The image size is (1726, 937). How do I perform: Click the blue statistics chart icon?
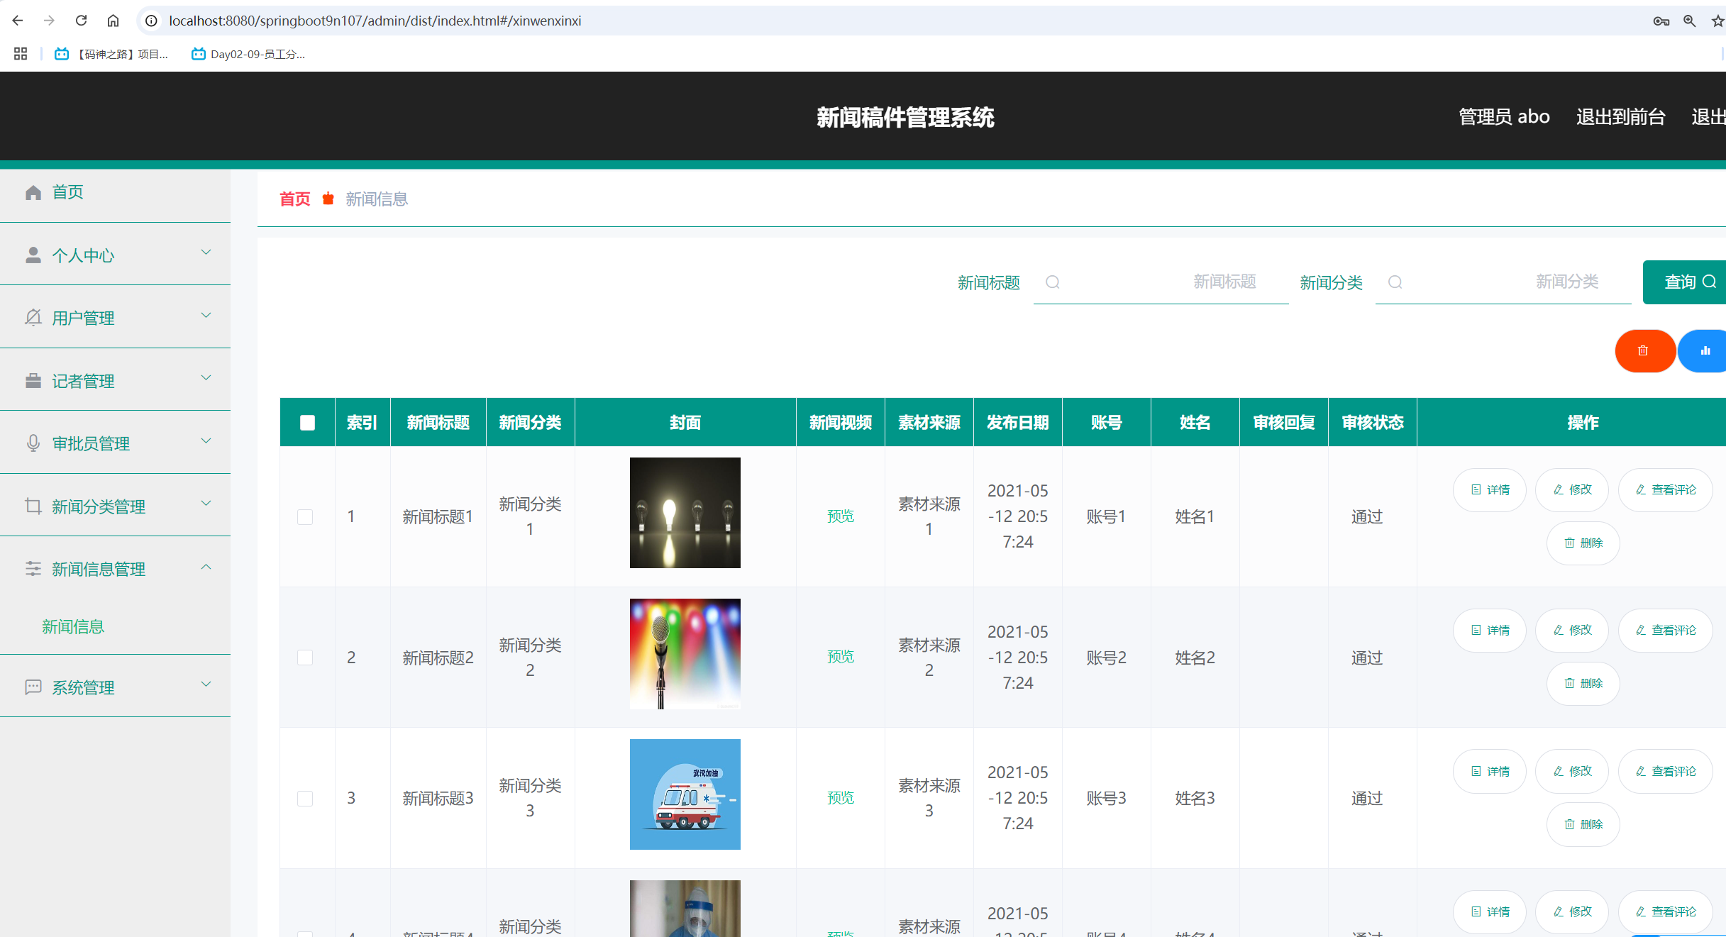click(x=1706, y=350)
